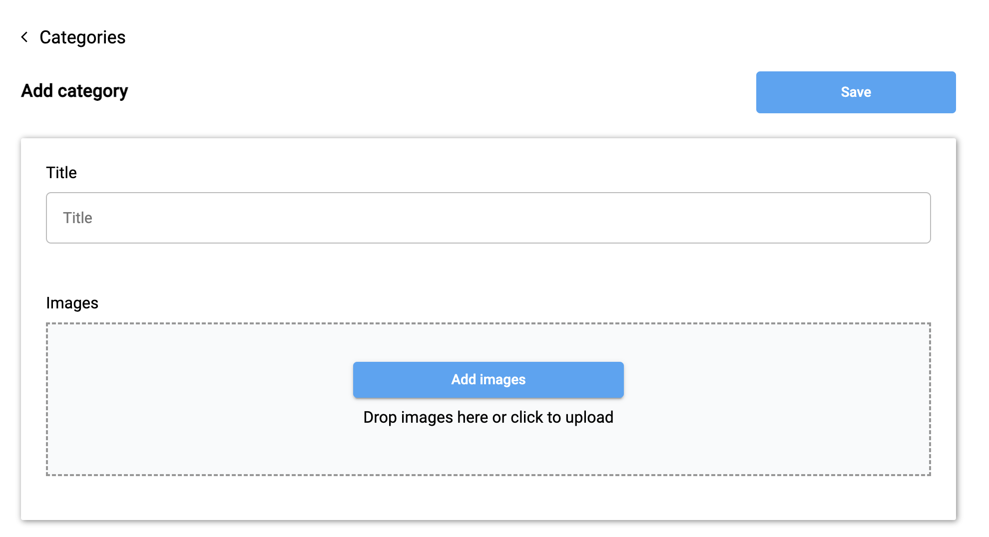Click the Categories breadcrumb text
The height and width of the screenshot is (537, 989).
(83, 36)
